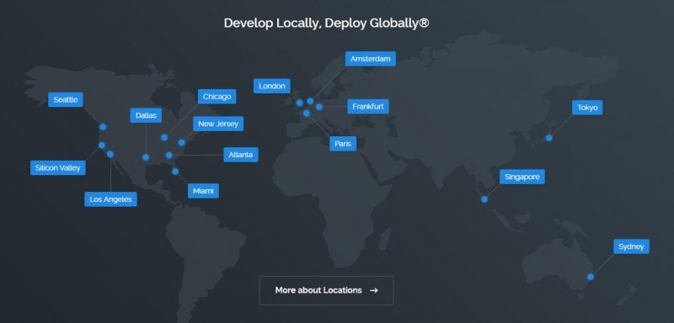
Task: Click the arrow icon in More about Locations
Action: [373, 290]
